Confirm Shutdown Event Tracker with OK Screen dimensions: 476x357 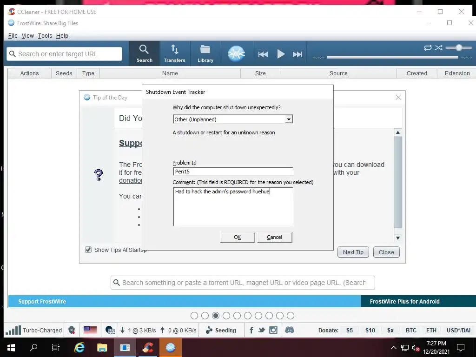(x=238, y=237)
